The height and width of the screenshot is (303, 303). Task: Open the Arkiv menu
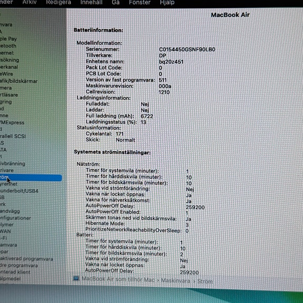(30, 2)
